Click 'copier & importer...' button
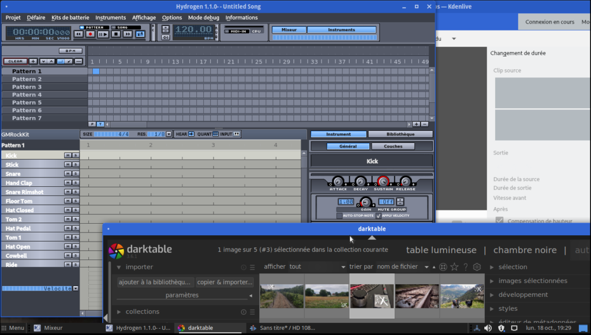 (x=224, y=283)
